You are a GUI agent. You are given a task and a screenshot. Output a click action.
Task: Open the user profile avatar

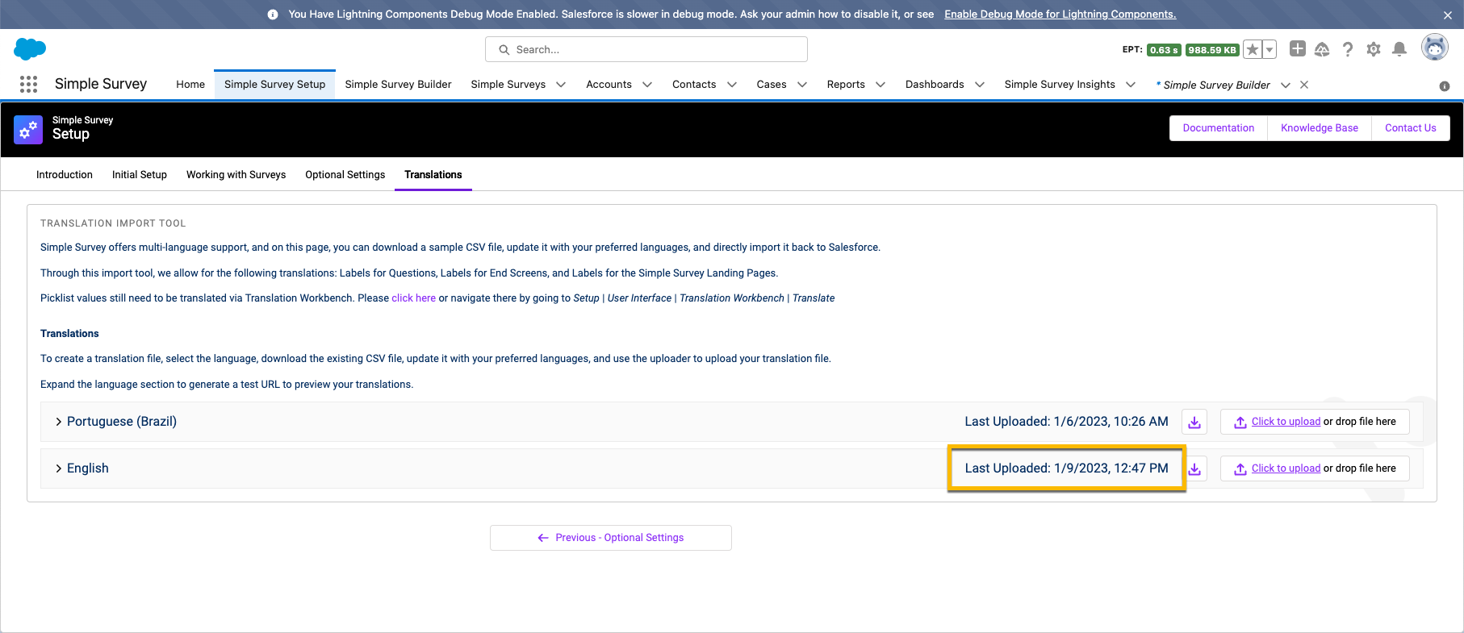click(1434, 48)
